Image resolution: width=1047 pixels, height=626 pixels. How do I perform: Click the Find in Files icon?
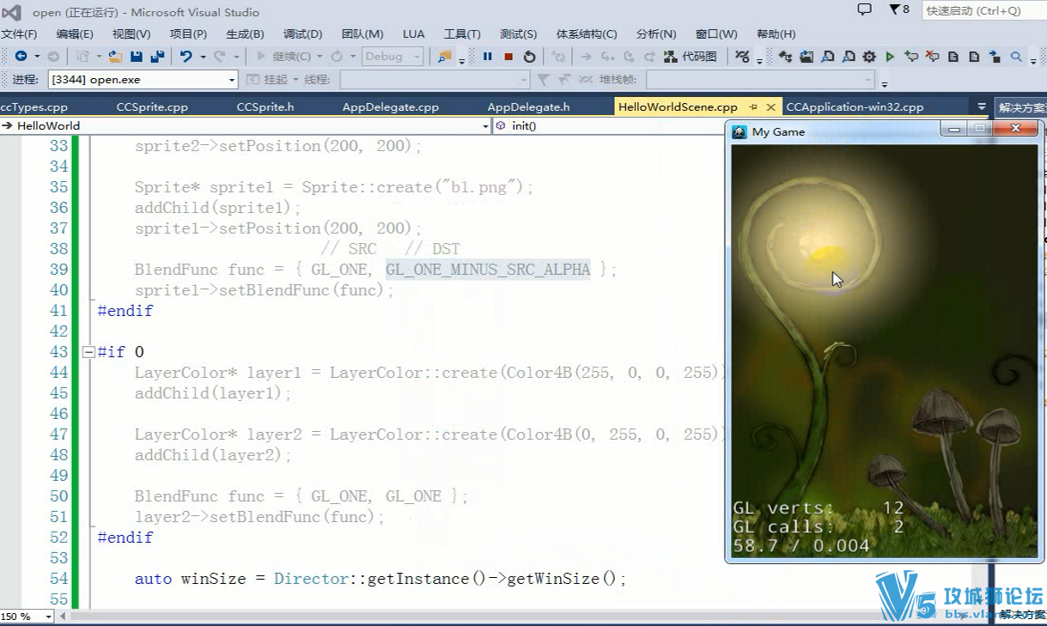[444, 57]
